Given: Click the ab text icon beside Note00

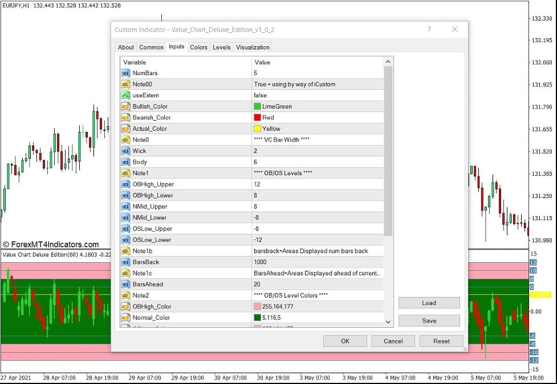Looking at the screenshot, I should point(125,84).
